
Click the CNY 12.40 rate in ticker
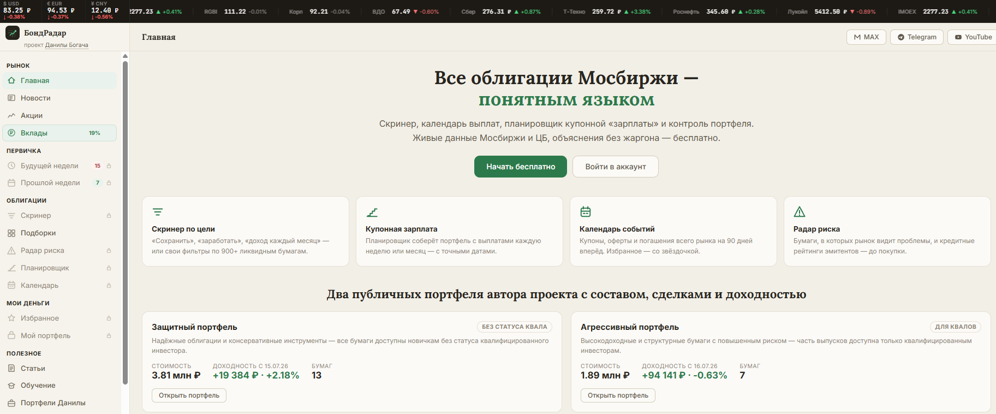tap(105, 11)
